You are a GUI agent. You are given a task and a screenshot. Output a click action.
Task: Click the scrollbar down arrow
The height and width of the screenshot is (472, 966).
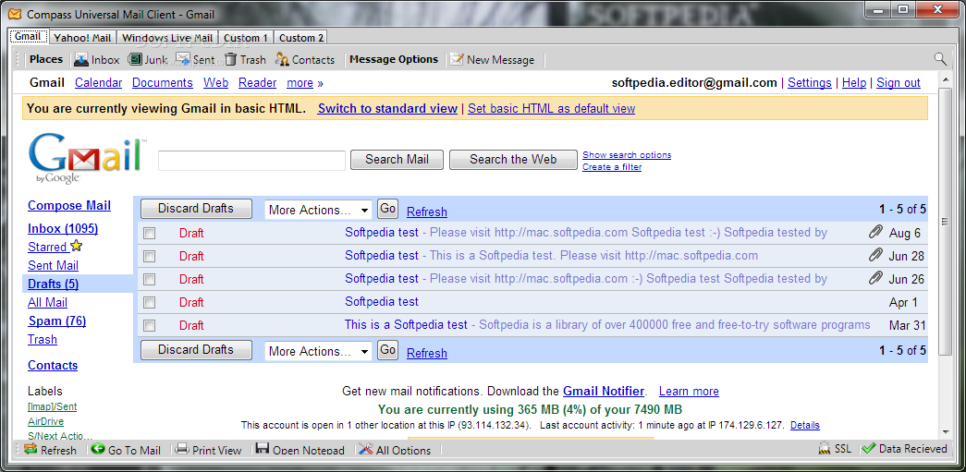(945, 432)
